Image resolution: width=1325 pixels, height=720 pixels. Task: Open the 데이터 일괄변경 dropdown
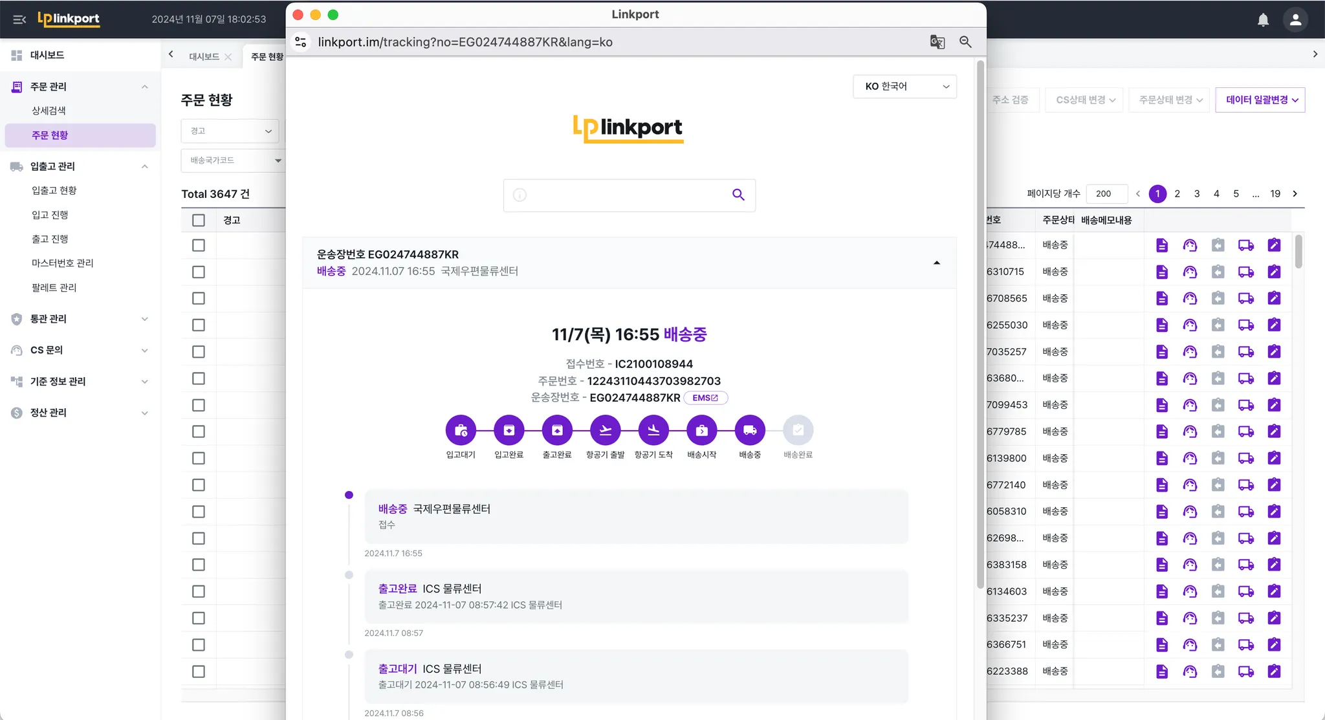click(x=1260, y=100)
